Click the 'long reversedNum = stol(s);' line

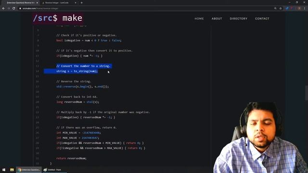coord(77,102)
